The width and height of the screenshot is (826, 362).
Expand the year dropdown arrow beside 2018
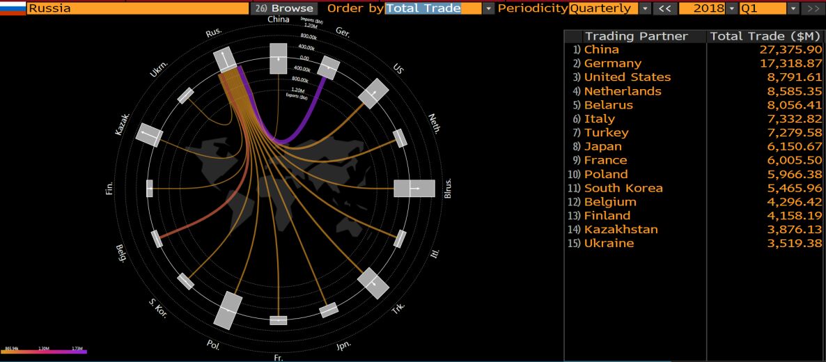[732, 8]
